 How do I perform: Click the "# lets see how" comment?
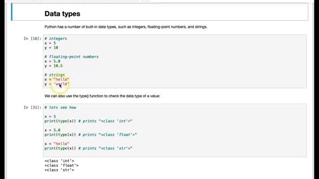point(60,107)
